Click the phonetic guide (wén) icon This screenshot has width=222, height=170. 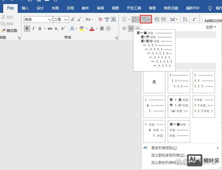pos(107,19)
